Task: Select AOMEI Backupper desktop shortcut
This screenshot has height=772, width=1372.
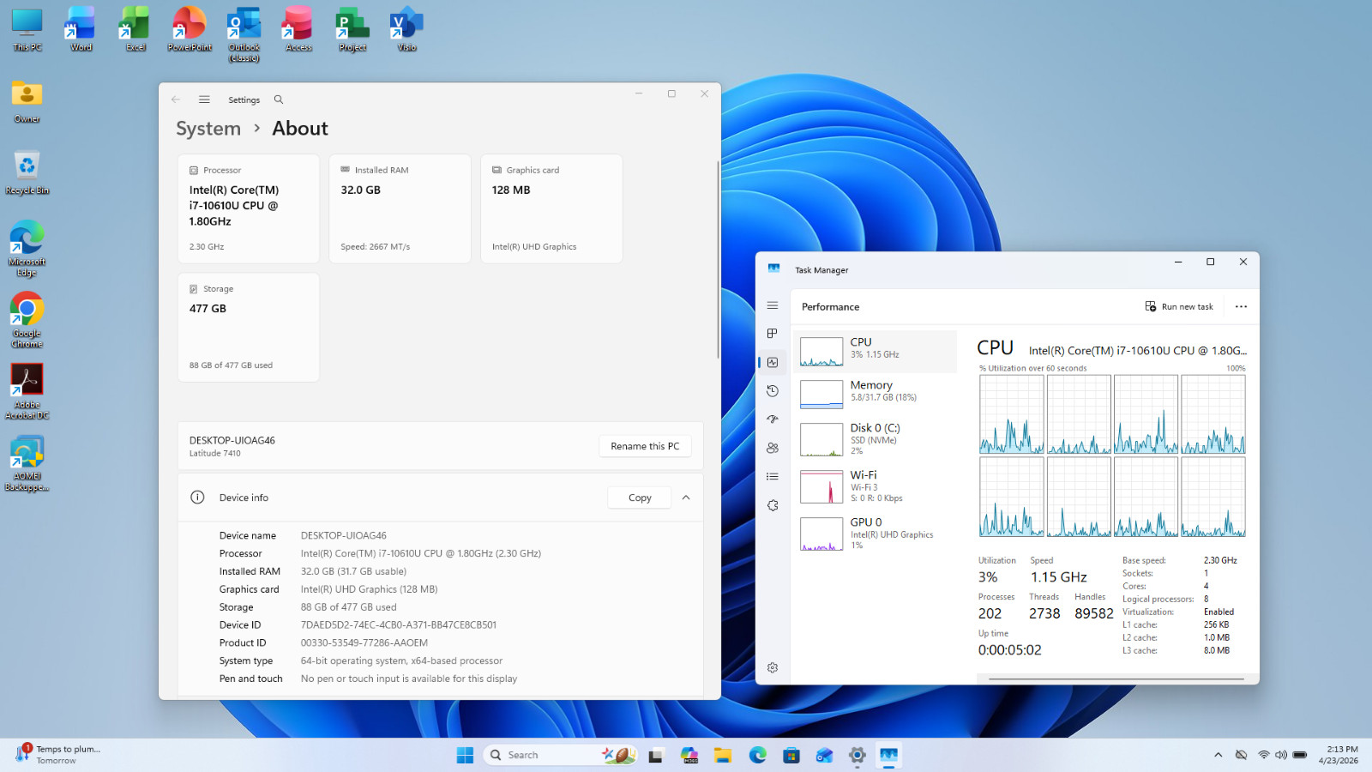Action: click(x=27, y=463)
